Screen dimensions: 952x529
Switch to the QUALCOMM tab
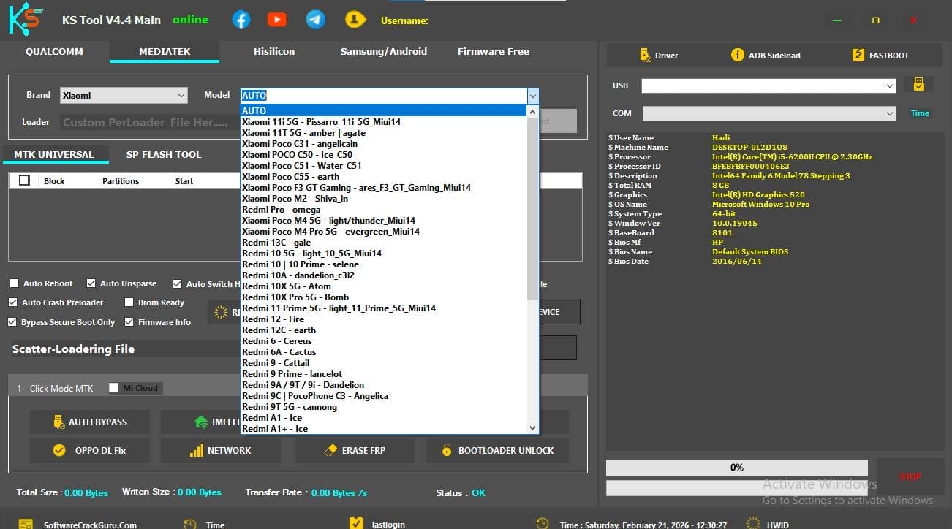(x=53, y=51)
